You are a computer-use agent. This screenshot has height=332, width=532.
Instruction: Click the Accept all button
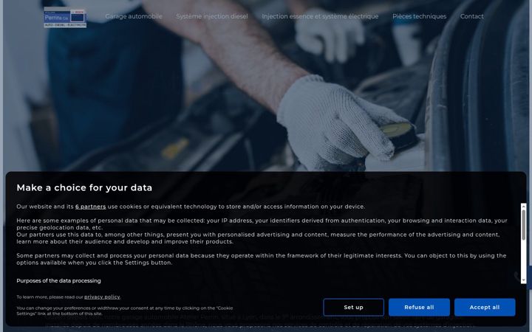(x=485, y=307)
